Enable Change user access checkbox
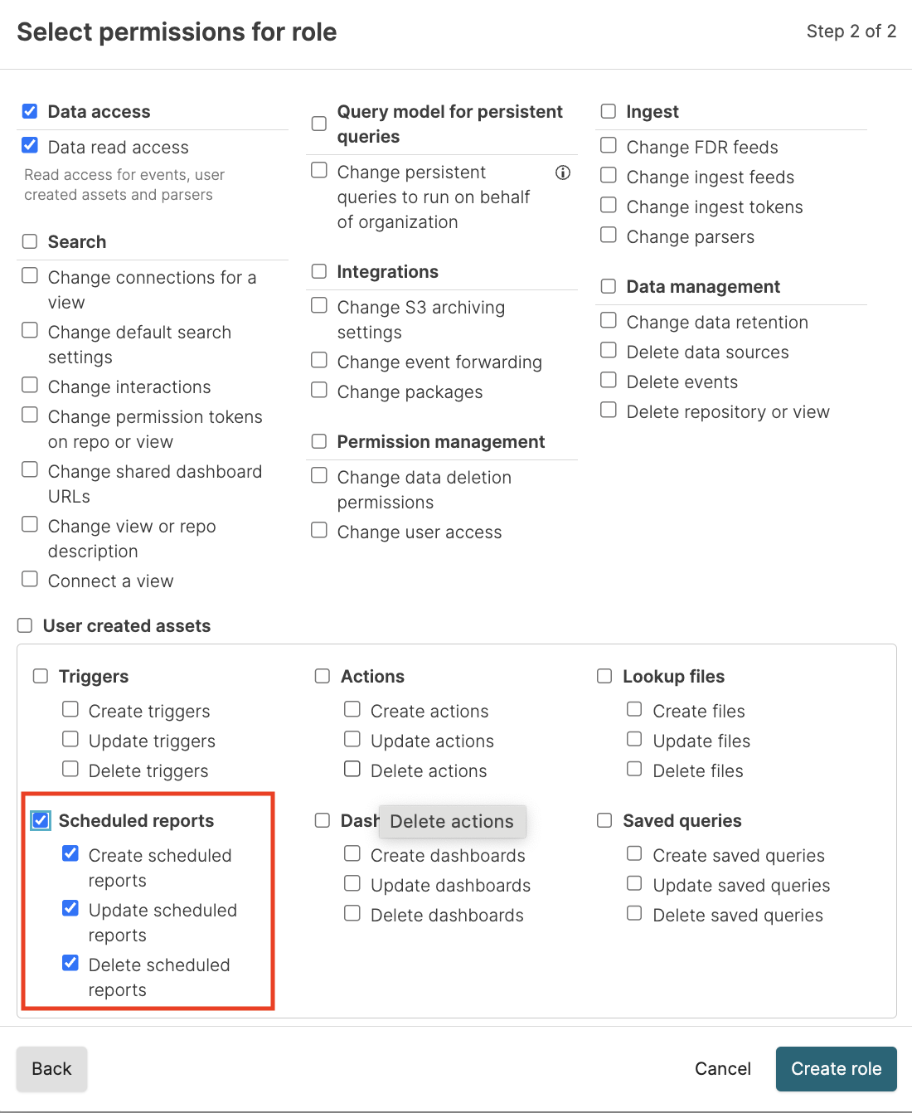The image size is (912, 1113). tap(319, 531)
